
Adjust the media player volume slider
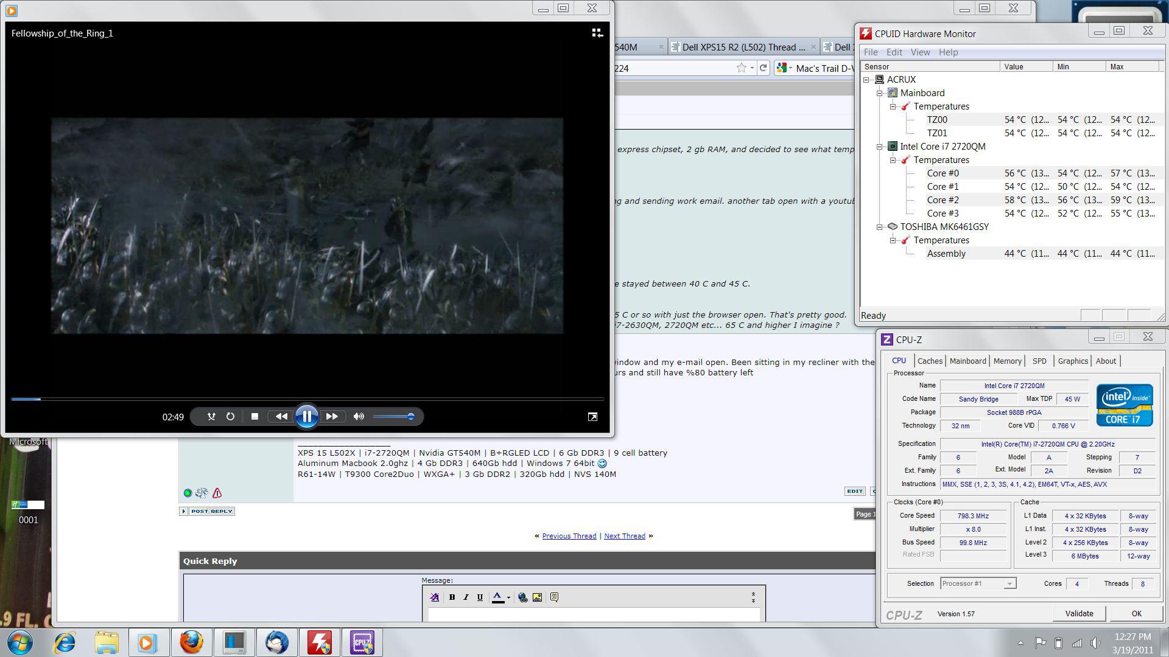click(394, 417)
